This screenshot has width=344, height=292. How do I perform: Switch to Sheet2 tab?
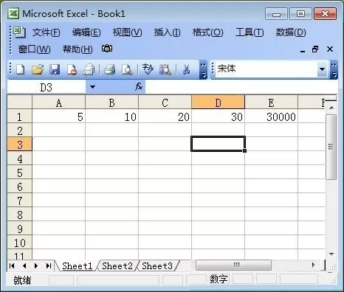(x=117, y=266)
